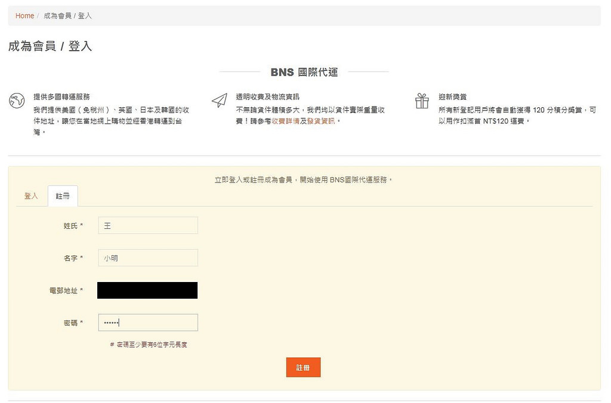Click the 提供多國轉運服務 heading

pyautogui.click(x=61, y=97)
